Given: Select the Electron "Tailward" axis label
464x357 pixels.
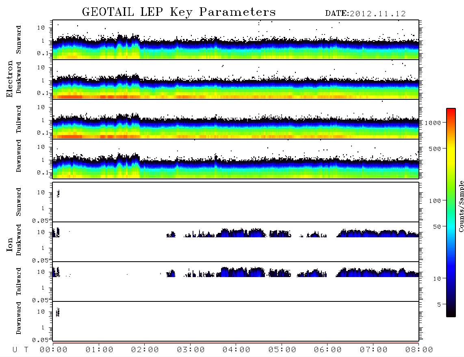Looking at the screenshot, I should pyautogui.click(x=18, y=119).
